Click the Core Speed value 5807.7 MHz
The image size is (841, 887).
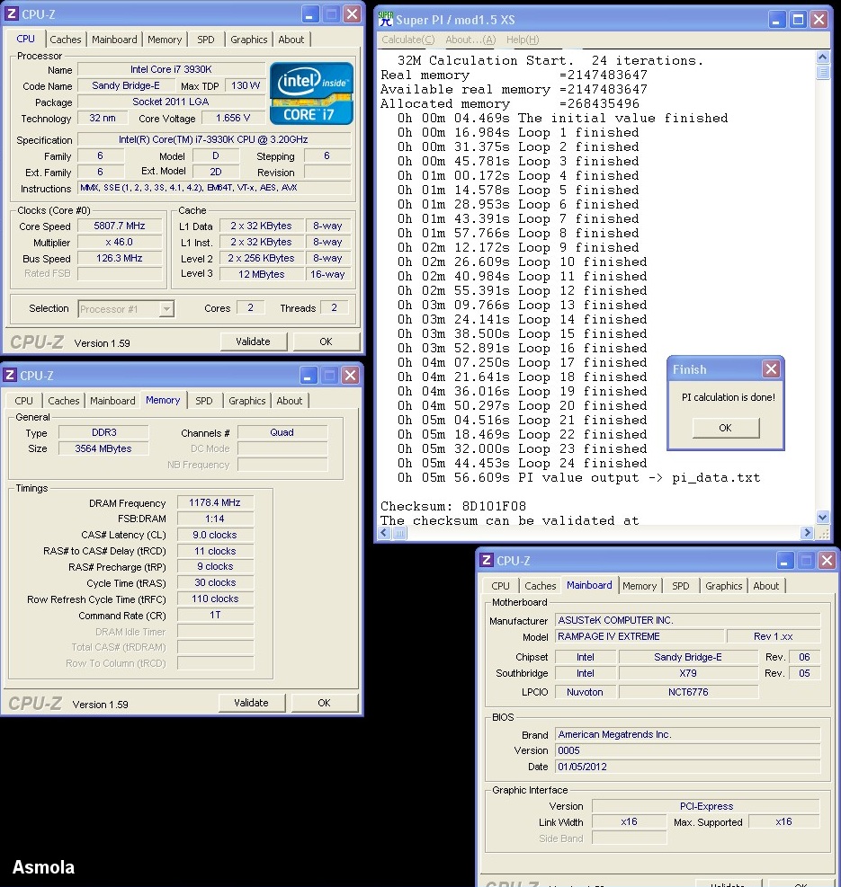120,226
